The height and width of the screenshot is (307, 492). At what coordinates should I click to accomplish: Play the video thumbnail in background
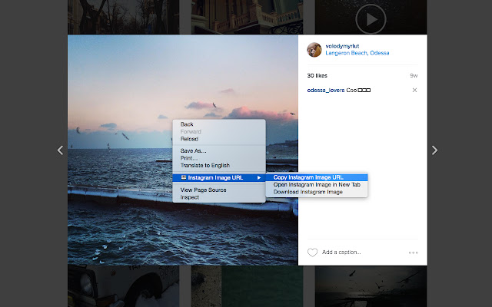tap(371, 18)
